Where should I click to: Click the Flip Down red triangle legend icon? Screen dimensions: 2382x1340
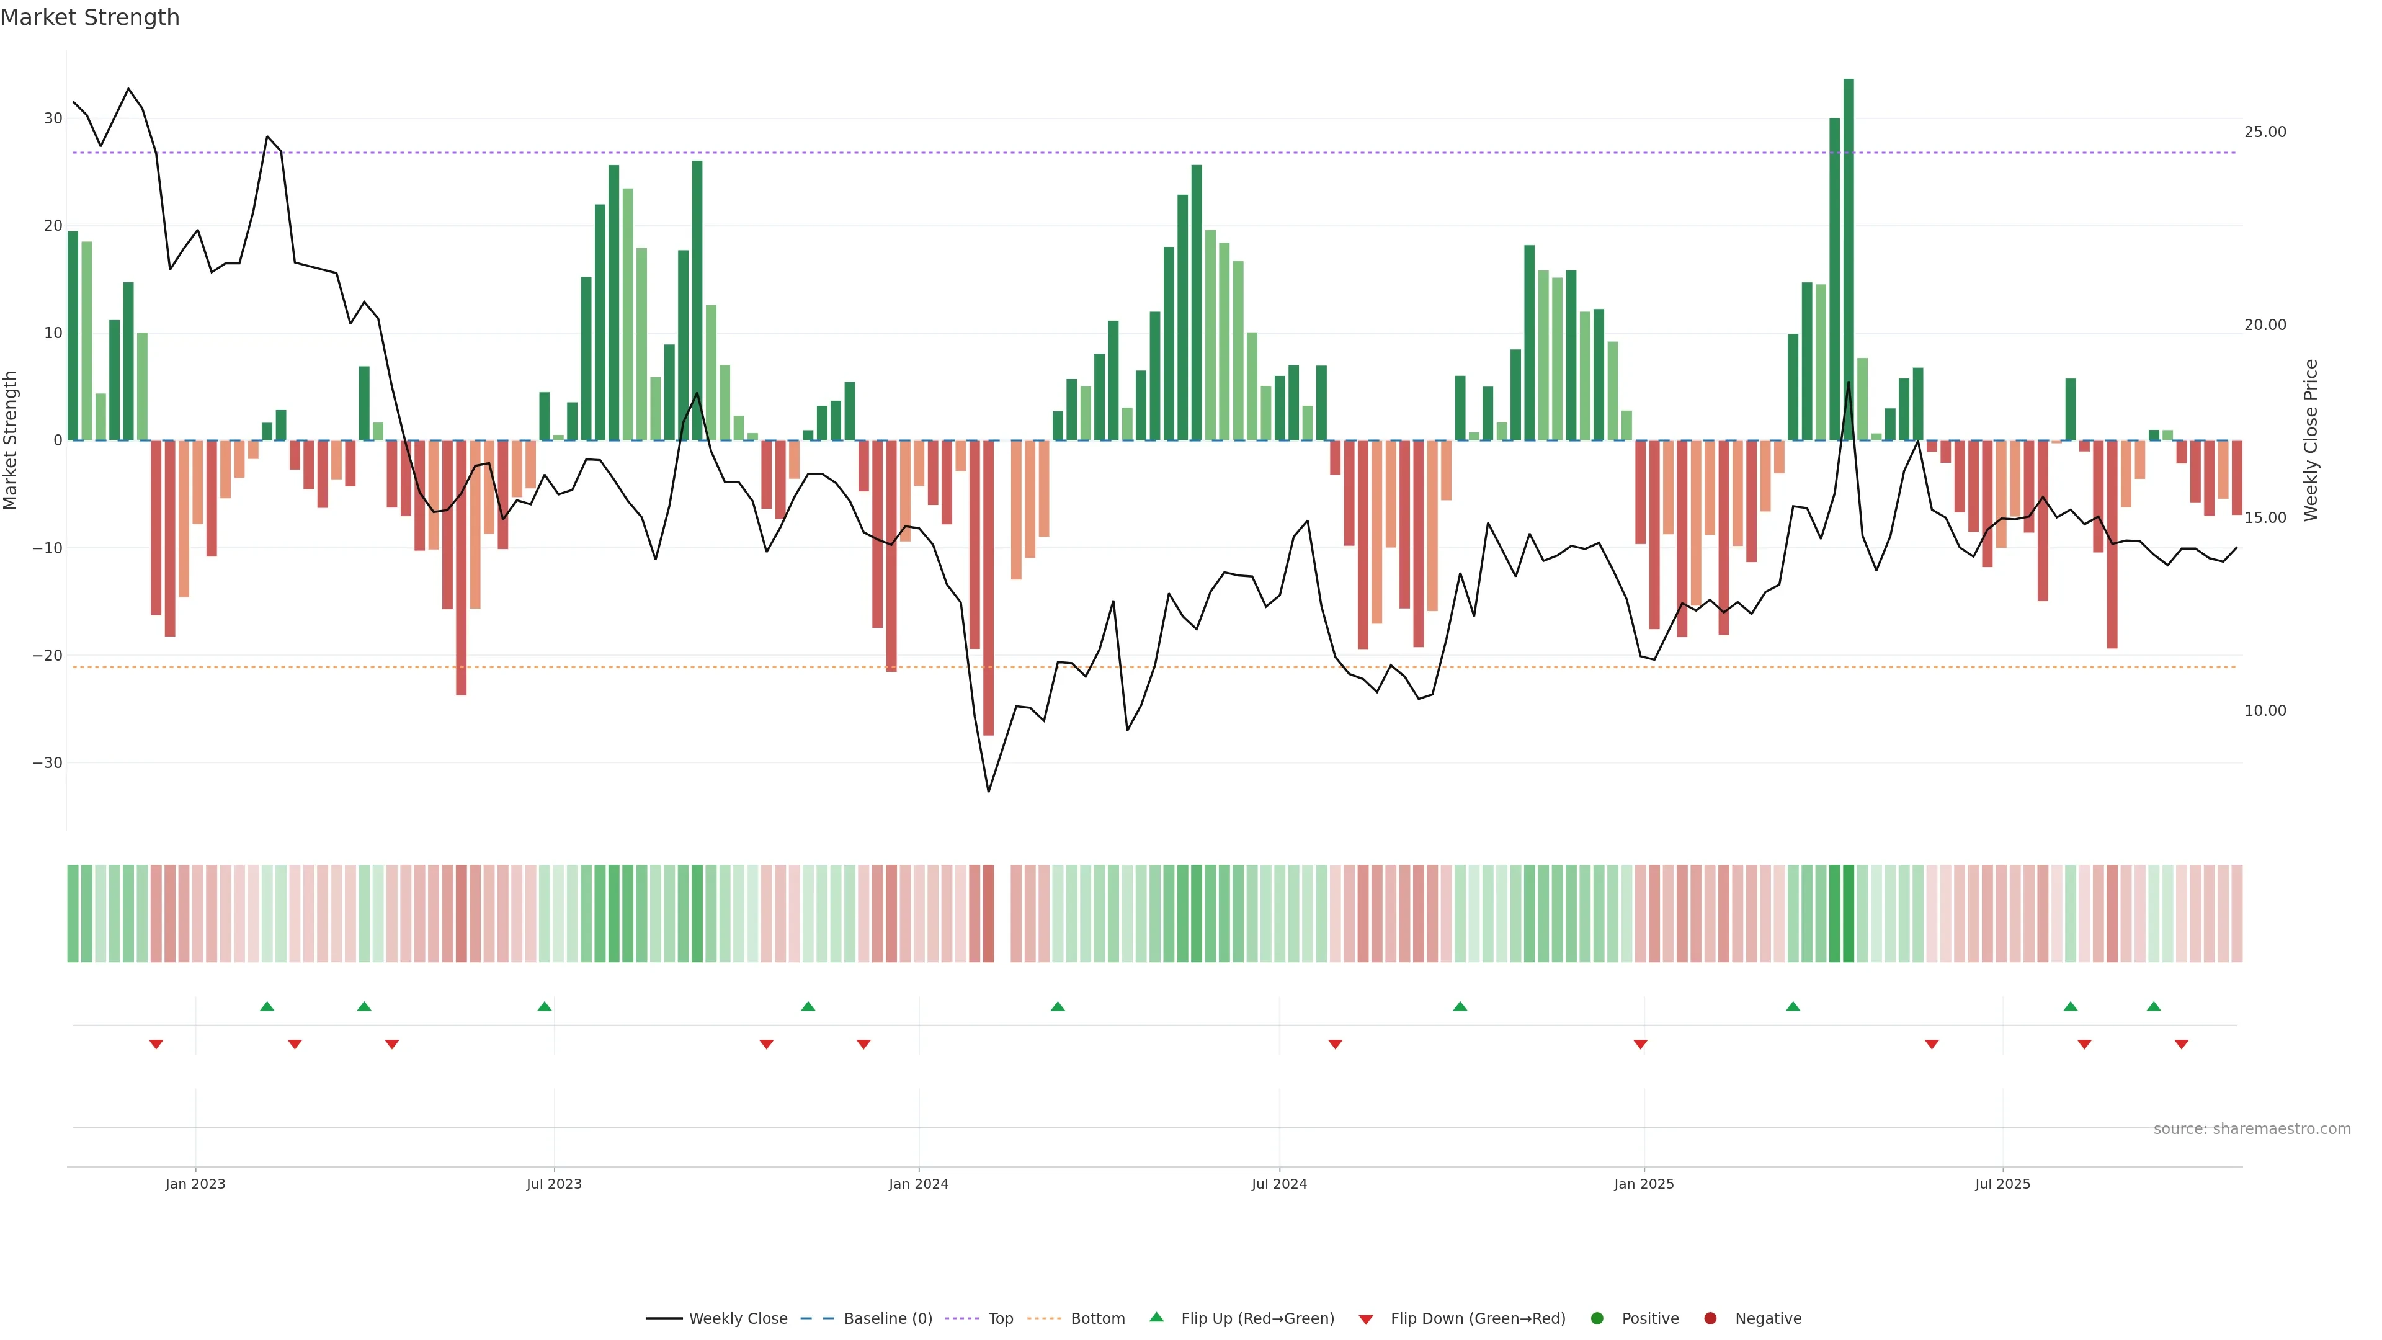click(1366, 1320)
